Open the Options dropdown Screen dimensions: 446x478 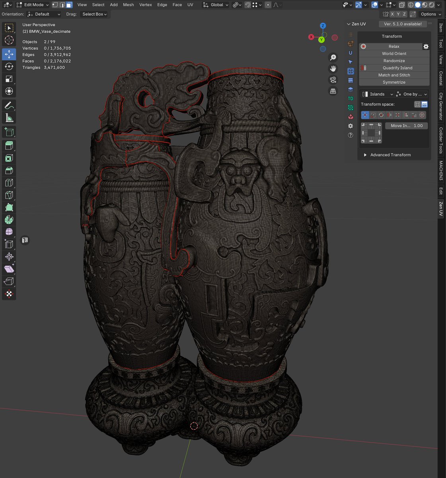[x=431, y=14]
